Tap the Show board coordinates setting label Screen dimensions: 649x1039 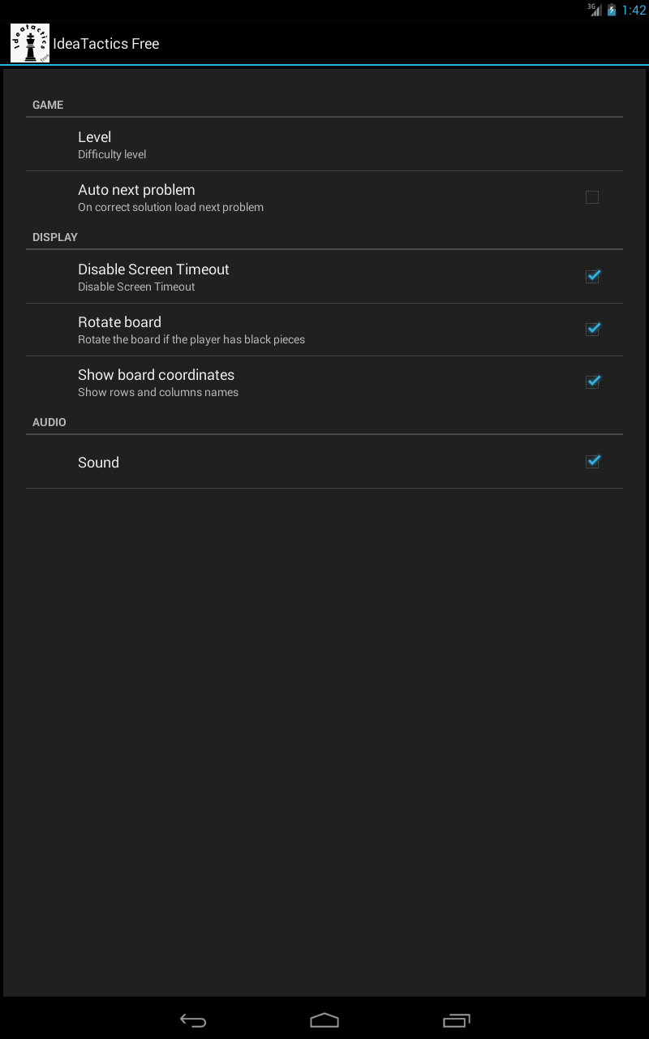pyautogui.click(x=156, y=375)
